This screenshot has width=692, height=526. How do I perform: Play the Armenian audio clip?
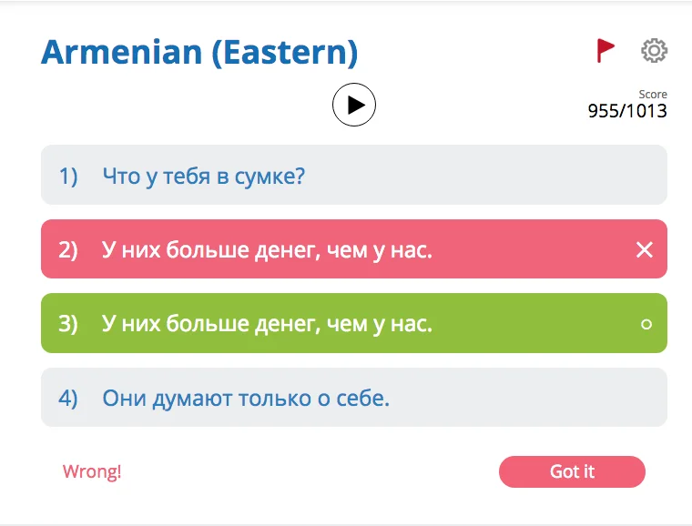point(354,106)
